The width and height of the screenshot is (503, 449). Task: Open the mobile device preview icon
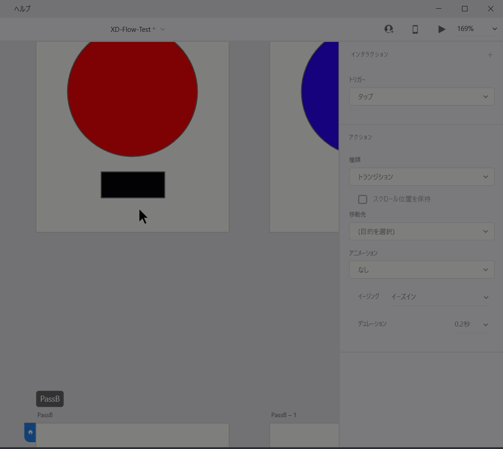pos(415,29)
